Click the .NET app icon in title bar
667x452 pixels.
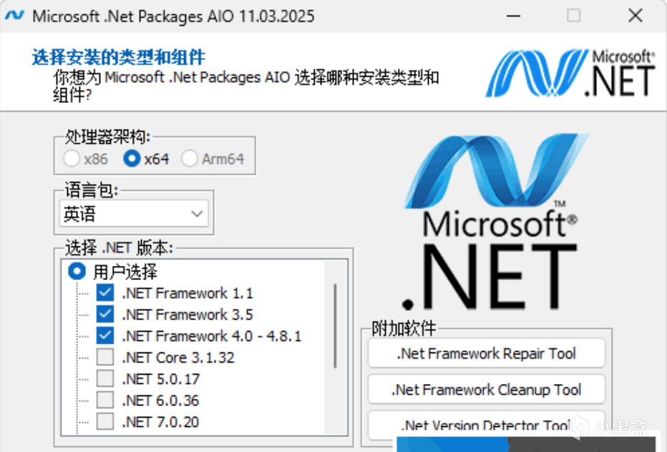(14, 16)
